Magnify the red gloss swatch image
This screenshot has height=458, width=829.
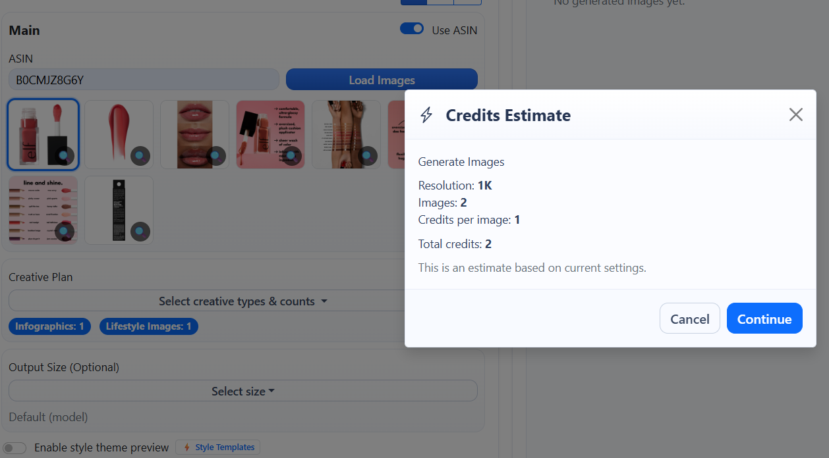(x=140, y=156)
